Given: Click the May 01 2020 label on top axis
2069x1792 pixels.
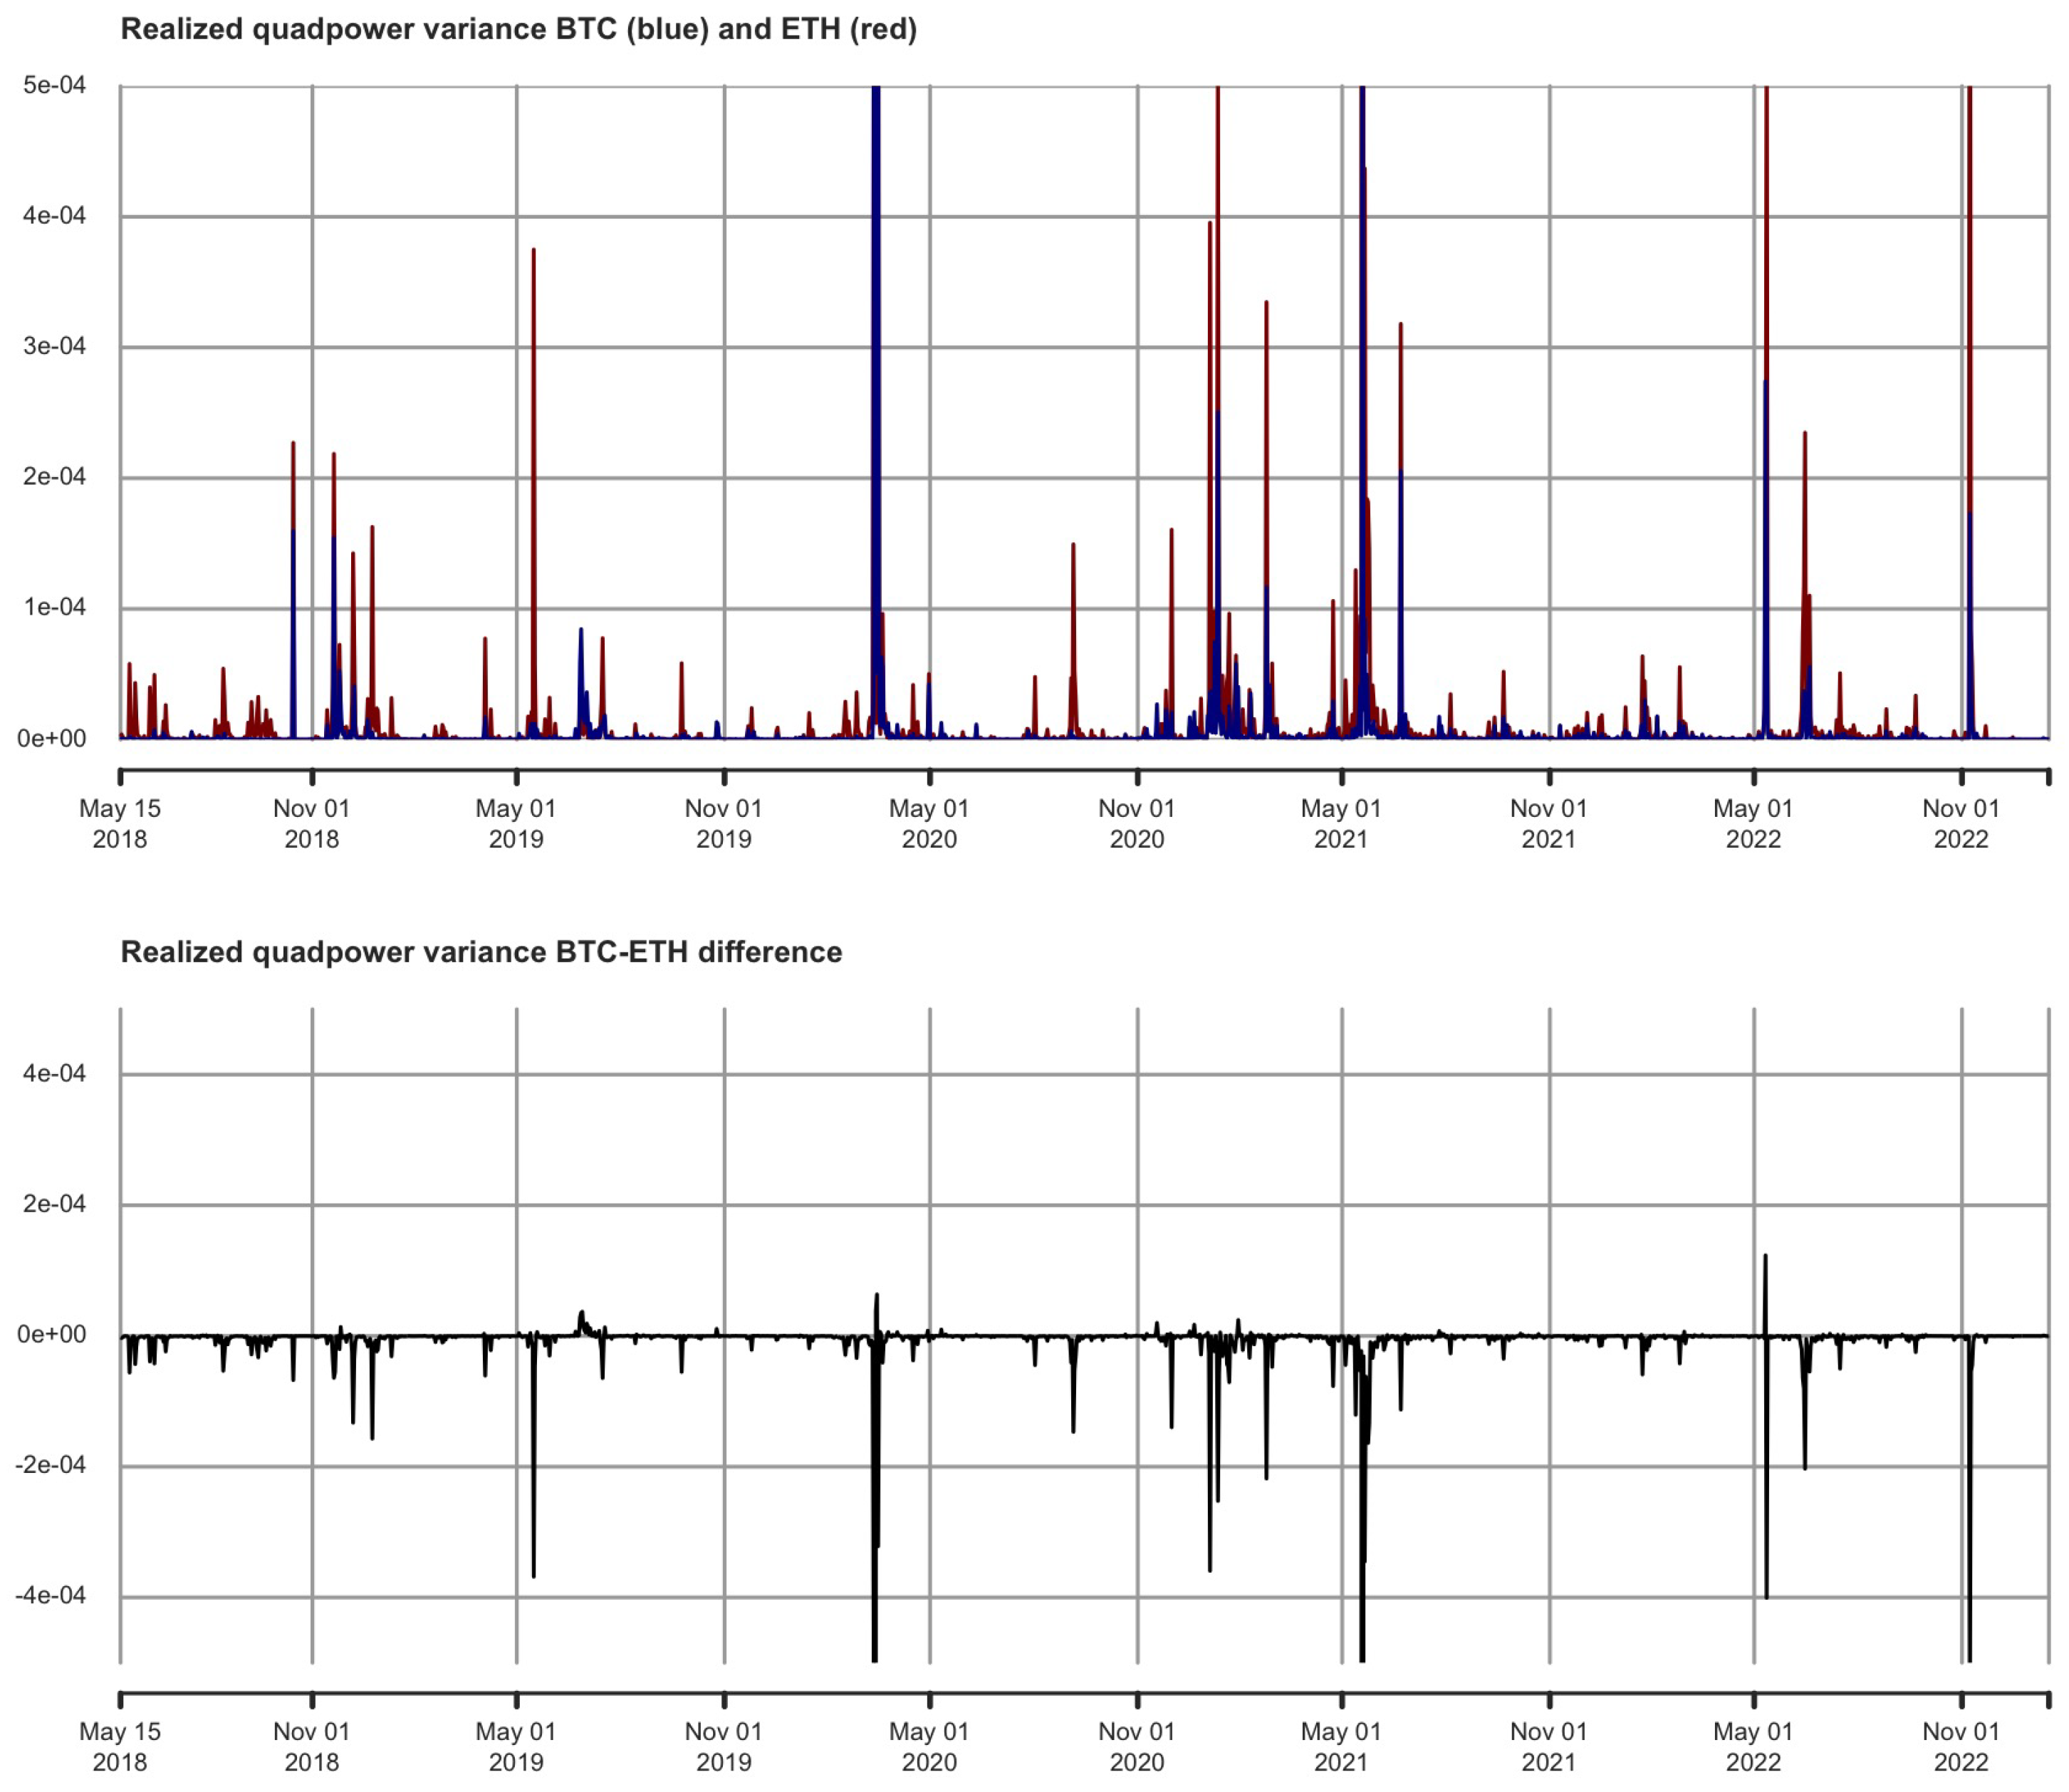Looking at the screenshot, I should 929,823.
